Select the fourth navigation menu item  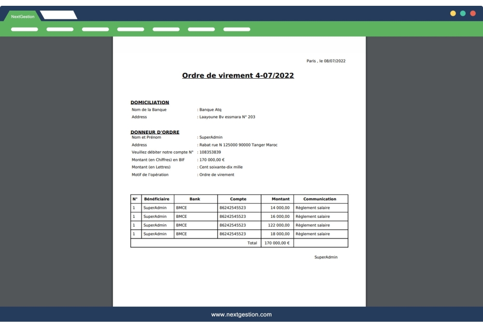point(130,29)
